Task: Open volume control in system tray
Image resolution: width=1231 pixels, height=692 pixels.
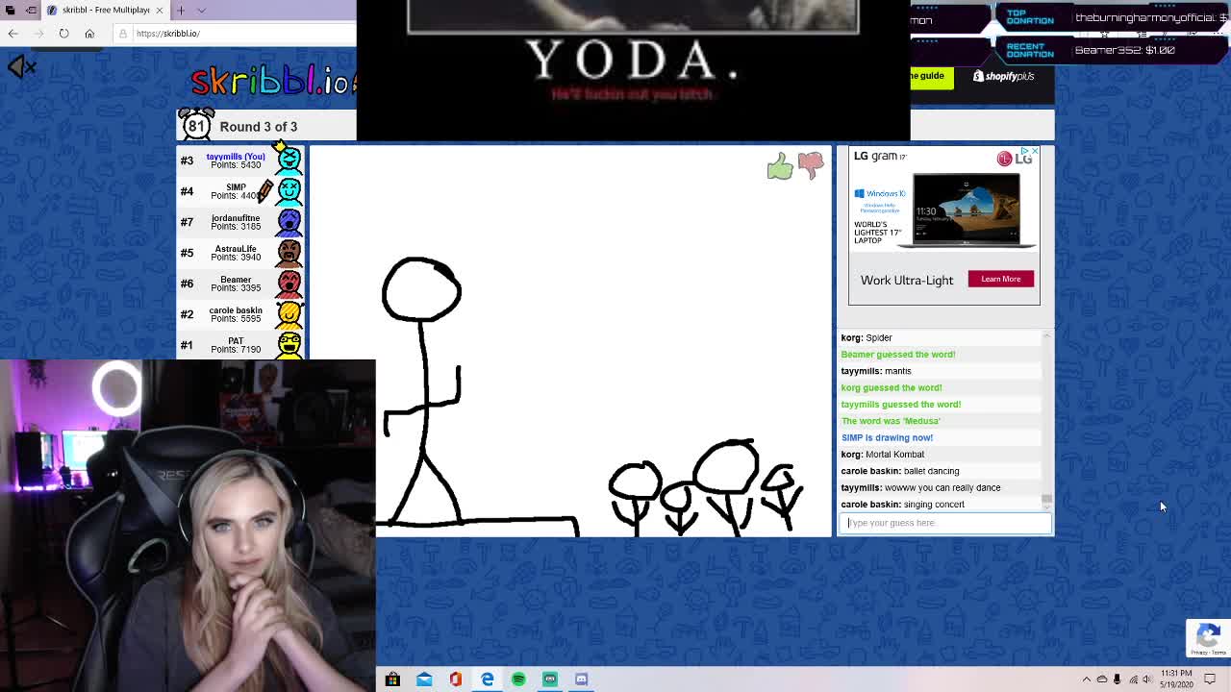Action: pyautogui.click(x=1146, y=680)
